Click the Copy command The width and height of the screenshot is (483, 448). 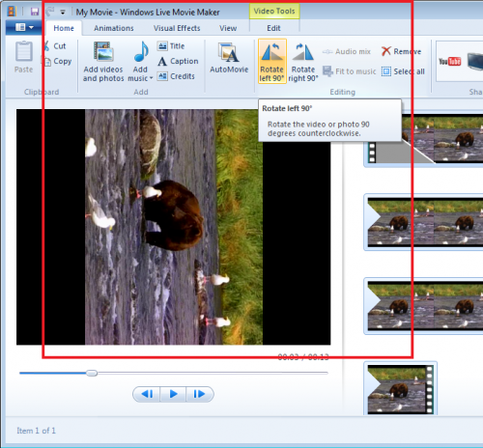(x=57, y=61)
